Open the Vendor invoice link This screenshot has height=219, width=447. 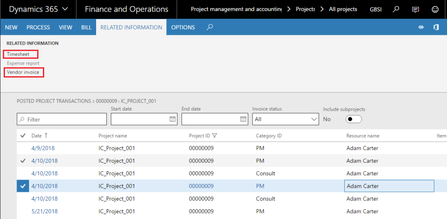pyautogui.click(x=23, y=72)
